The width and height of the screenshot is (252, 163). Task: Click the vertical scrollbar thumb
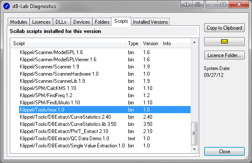194,133
